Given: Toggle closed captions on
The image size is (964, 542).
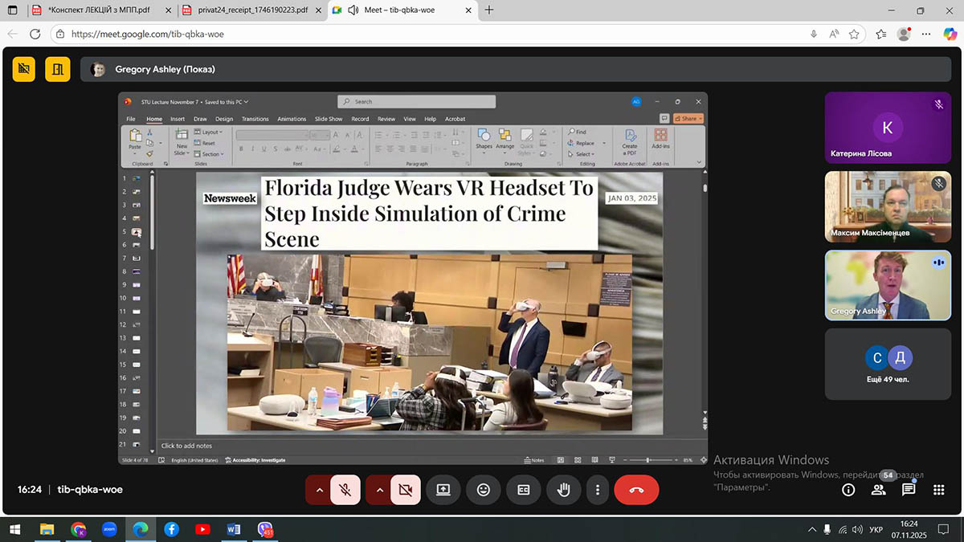Looking at the screenshot, I should pyautogui.click(x=524, y=489).
